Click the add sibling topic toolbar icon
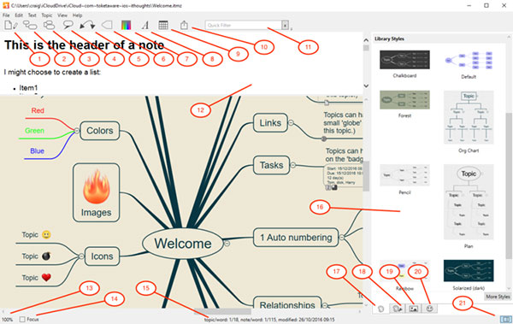The width and height of the screenshot is (513, 324). coord(49,25)
